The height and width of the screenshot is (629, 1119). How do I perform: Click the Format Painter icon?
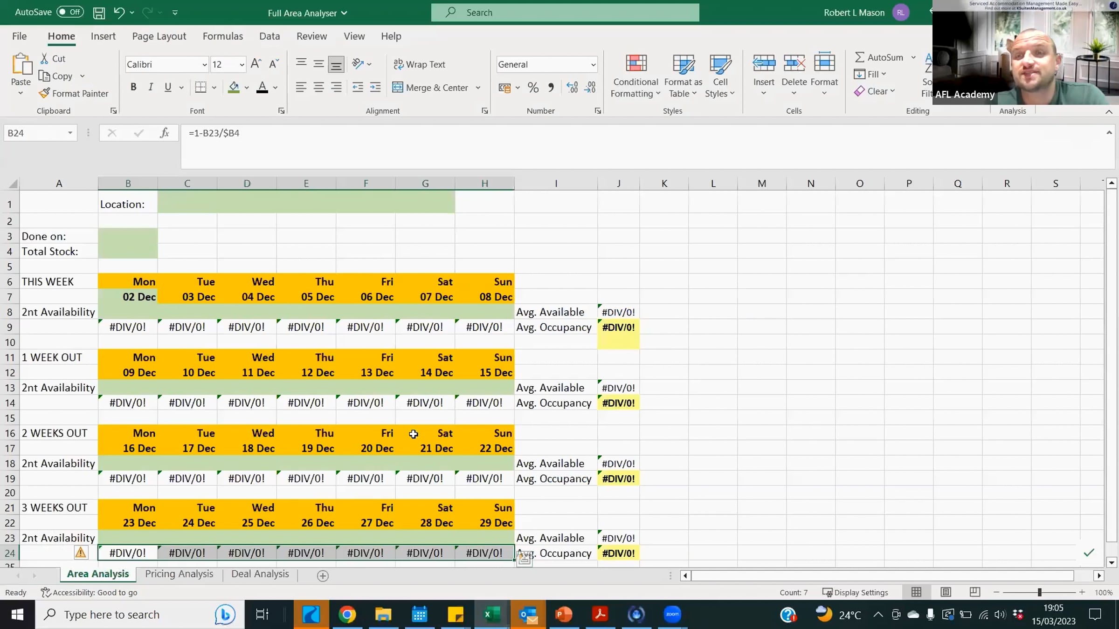click(x=44, y=93)
